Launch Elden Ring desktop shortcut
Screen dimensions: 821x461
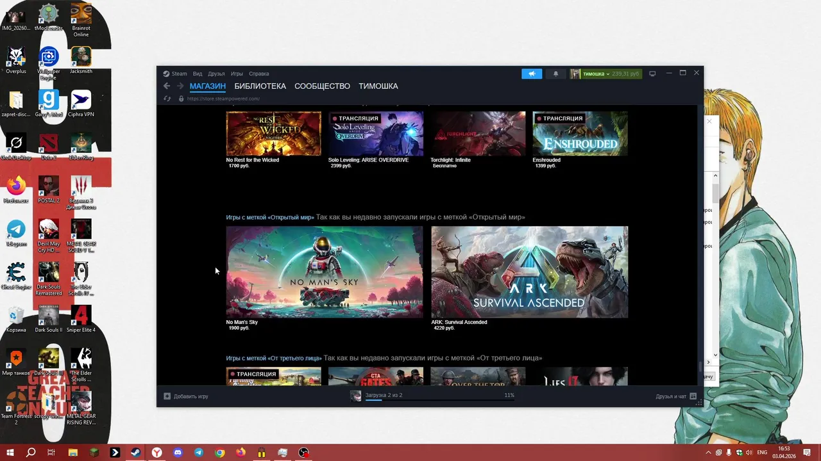(x=81, y=147)
